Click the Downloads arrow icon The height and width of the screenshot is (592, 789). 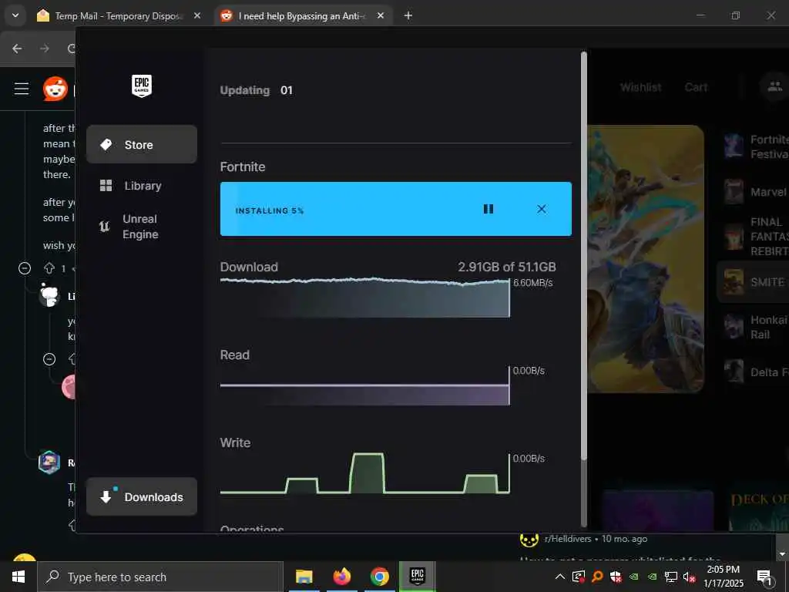(x=106, y=497)
